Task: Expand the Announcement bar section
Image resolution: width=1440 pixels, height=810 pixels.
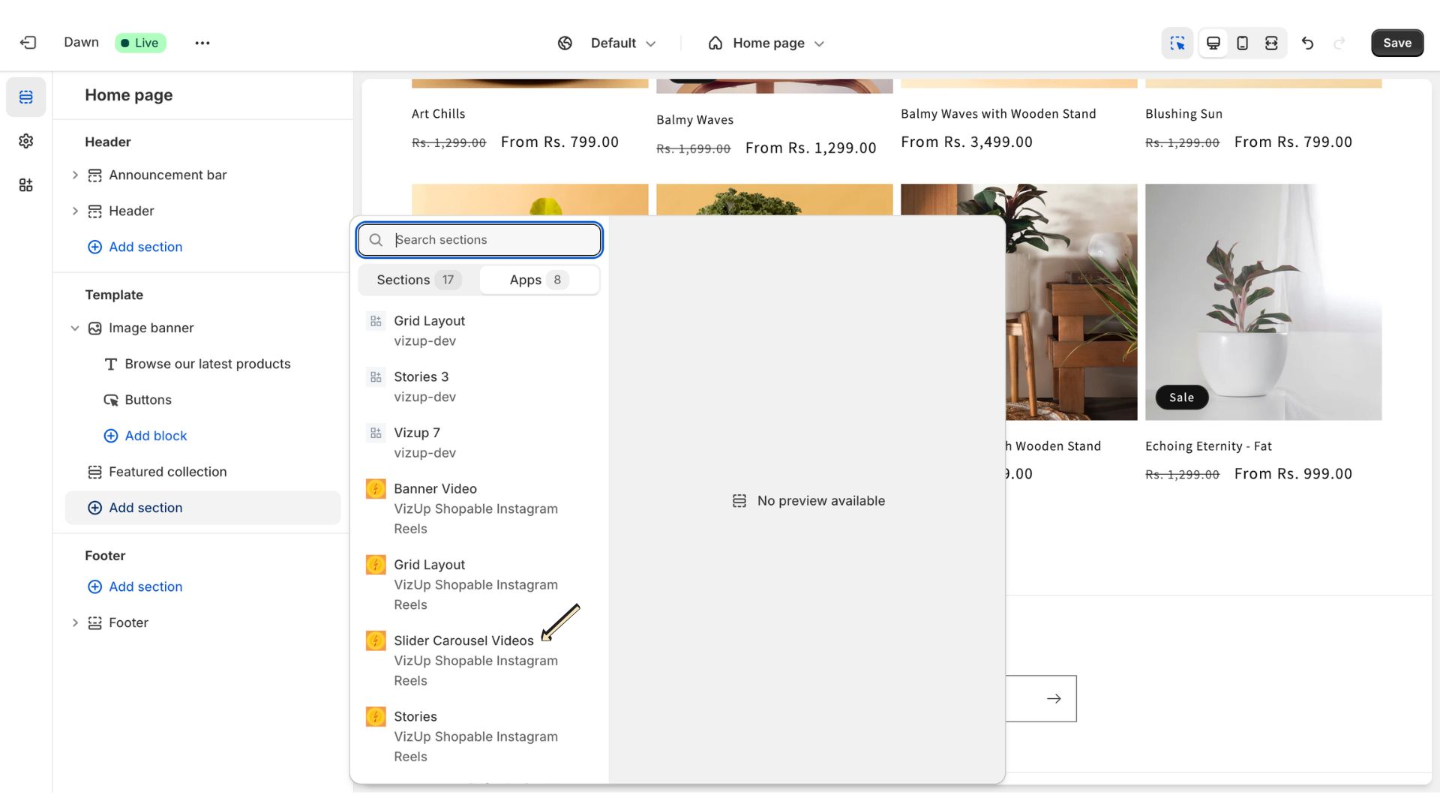Action: coord(73,176)
